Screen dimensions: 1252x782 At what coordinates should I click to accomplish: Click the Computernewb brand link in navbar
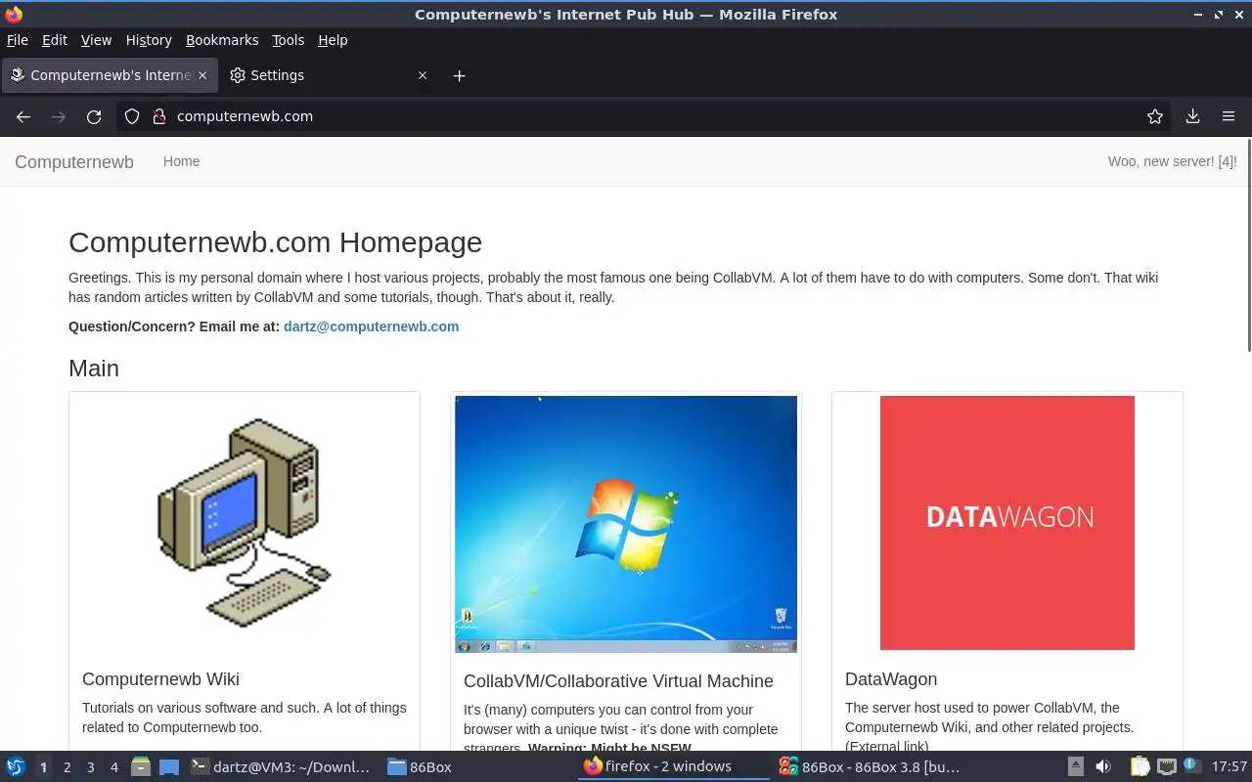tap(74, 162)
